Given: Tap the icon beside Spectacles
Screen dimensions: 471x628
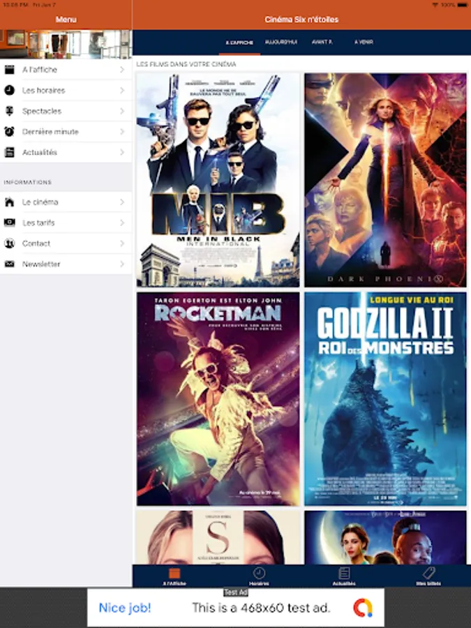Looking at the screenshot, I should click(x=9, y=111).
